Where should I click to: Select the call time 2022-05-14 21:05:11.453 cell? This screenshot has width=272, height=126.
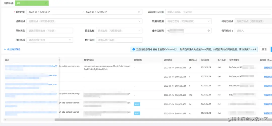(x=175, y=113)
